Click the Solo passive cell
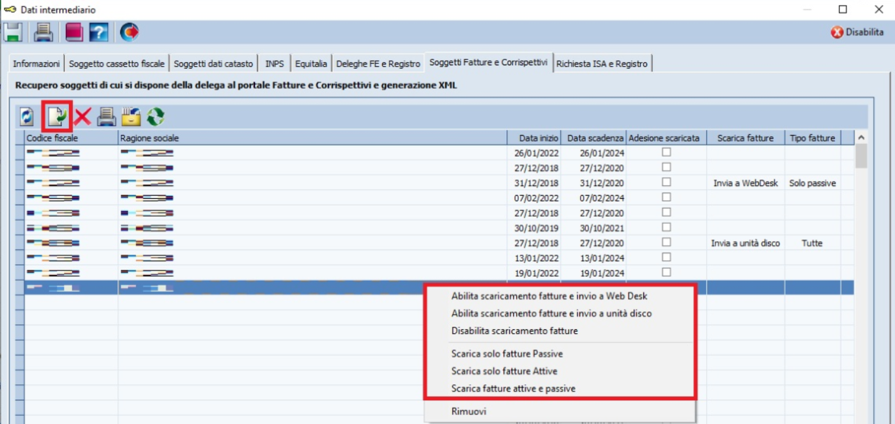 (812, 183)
